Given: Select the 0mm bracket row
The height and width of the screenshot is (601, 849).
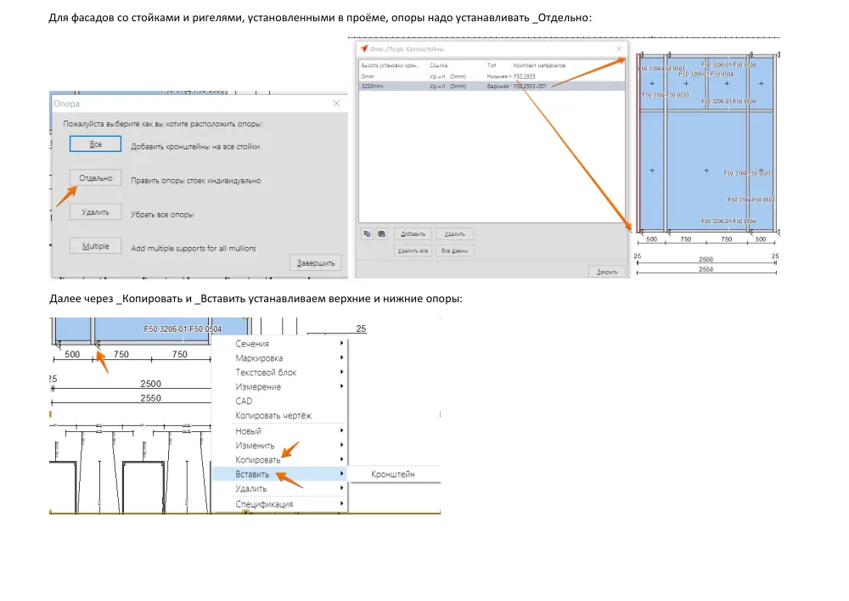Looking at the screenshot, I should 492,76.
